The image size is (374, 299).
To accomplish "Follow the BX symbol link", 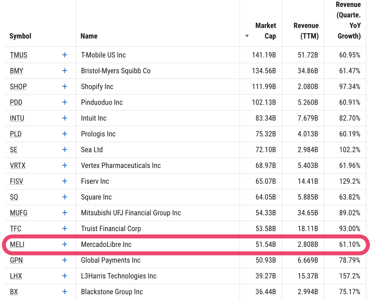I will click(x=14, y=292).
